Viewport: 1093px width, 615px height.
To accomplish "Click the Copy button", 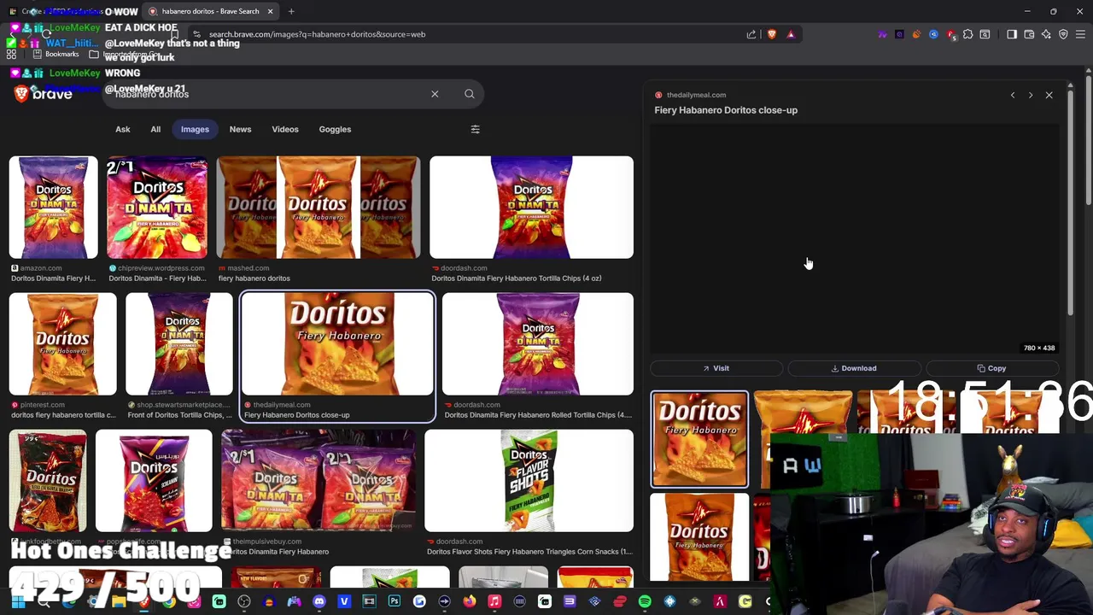I will pyautogui.click(x=991, y=368).
